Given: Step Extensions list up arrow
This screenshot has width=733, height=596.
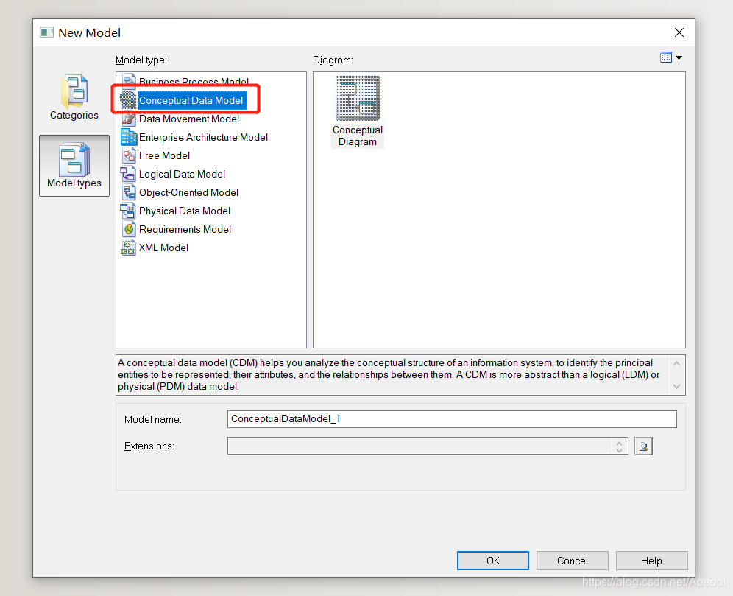Looking at the screenshot, I should click(x=619, y=443).
